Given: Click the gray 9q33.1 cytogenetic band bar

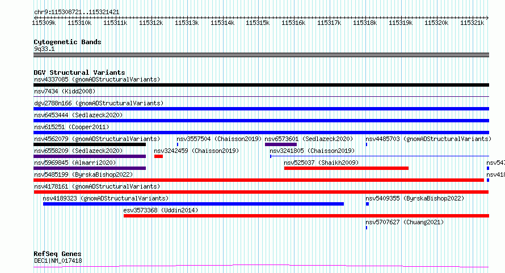Looking at the screenshot, I should click(261, 55).
